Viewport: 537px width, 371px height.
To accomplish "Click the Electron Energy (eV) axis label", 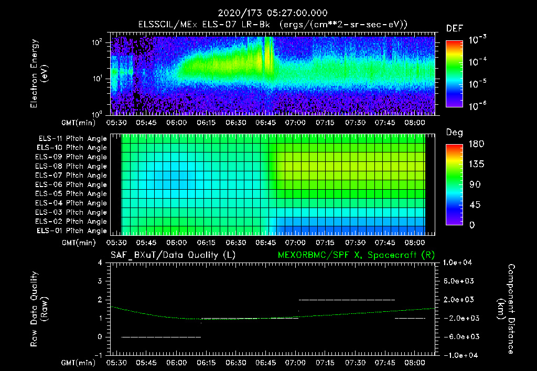I will click(x=39, y=73).
